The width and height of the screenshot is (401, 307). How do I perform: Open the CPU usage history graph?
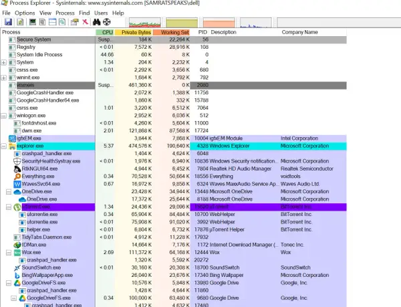(145, 23)
